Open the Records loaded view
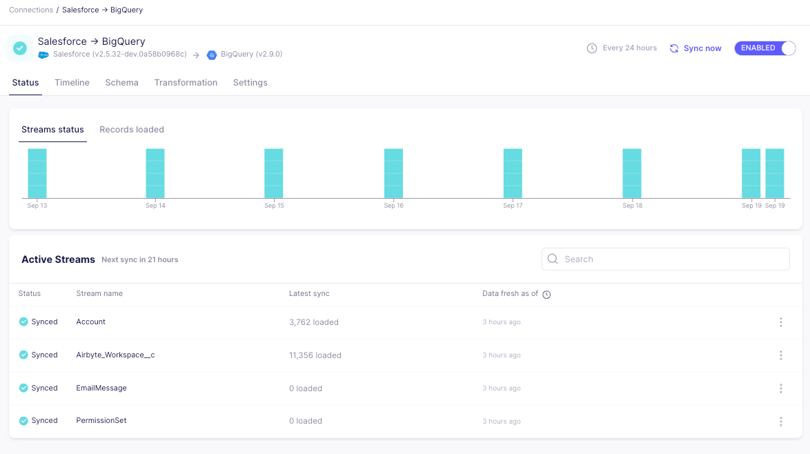Screen dimensions: 810x454 pyautogui.click(x=131, y=129)
